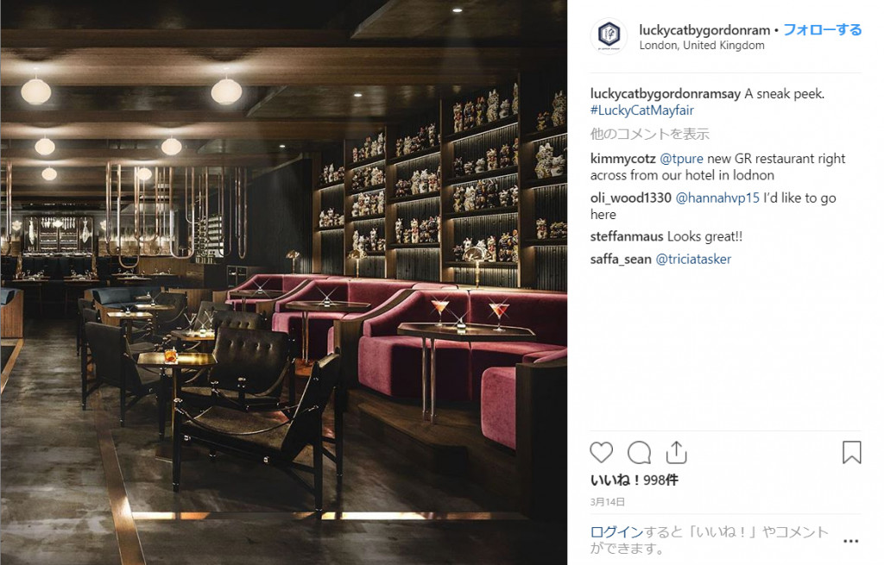The height and width of the screenshot is (565, 884).
Task: View the likes count いいね！998件
Action: tap(635, 480)
